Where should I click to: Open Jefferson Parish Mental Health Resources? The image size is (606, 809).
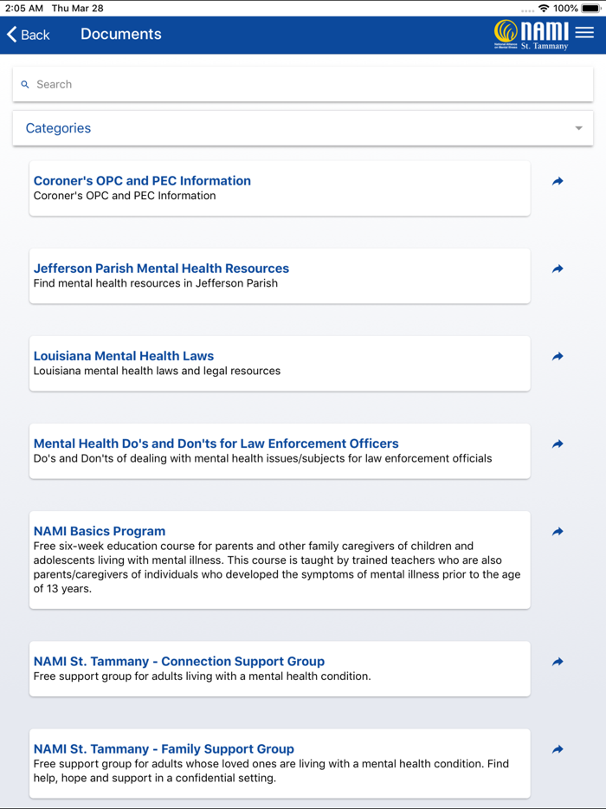(280, 276)
